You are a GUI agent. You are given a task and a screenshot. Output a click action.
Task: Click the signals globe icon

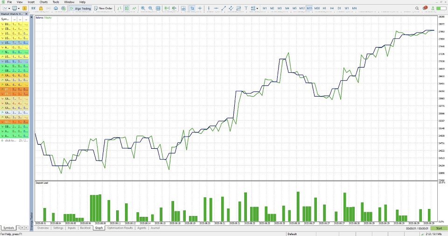click(63, 8)
